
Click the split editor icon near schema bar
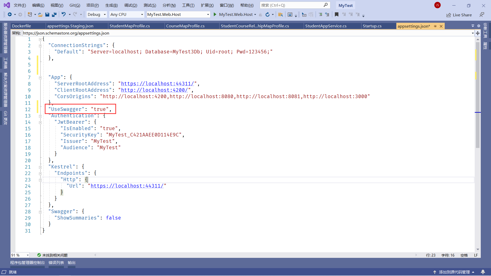478,33
